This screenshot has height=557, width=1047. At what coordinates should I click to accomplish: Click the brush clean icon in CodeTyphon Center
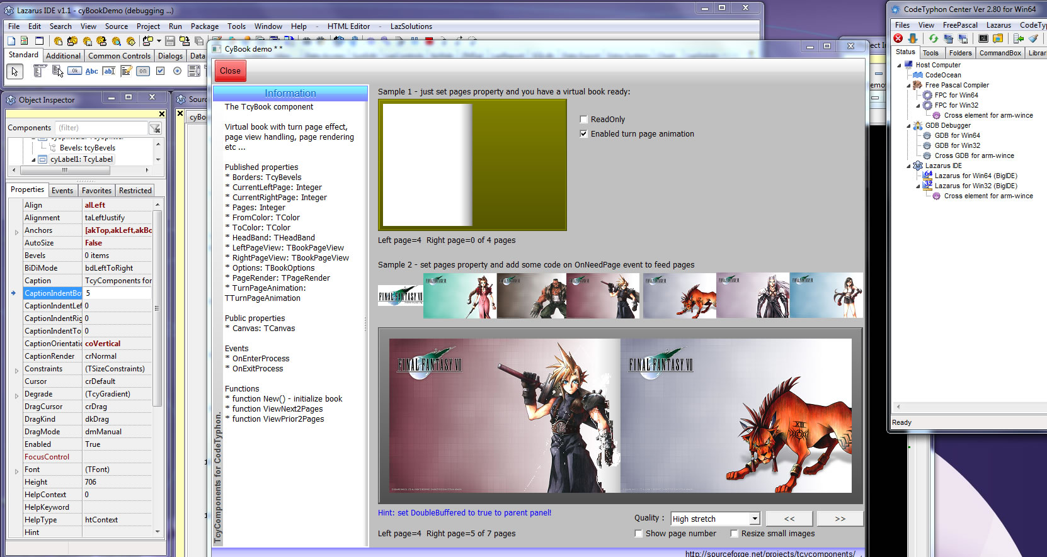1033,38
